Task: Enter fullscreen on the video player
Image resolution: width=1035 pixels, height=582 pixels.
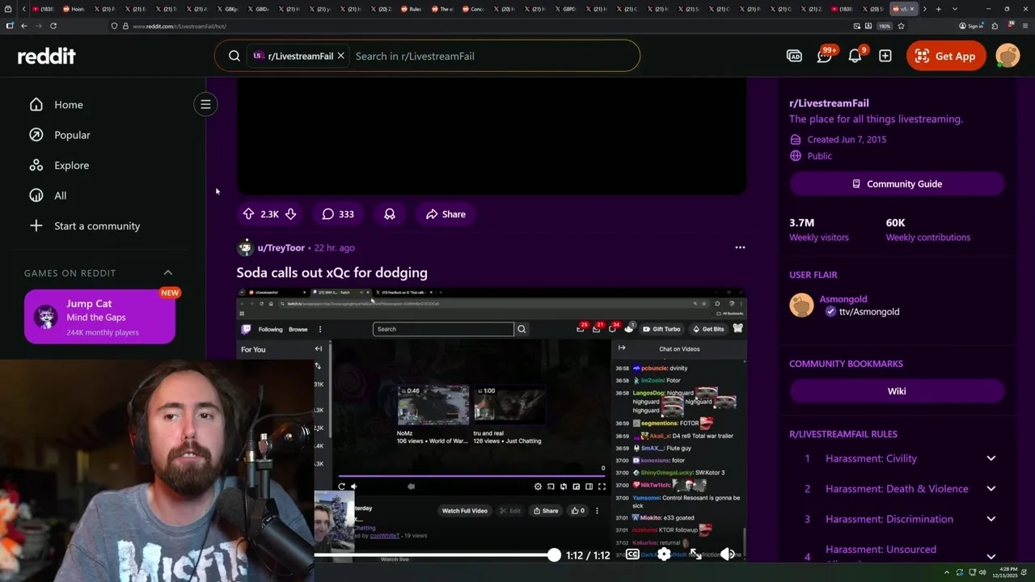Action: click(695, 555)
